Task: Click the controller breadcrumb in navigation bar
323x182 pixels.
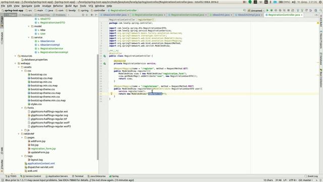Action: (x=98, y=10)
